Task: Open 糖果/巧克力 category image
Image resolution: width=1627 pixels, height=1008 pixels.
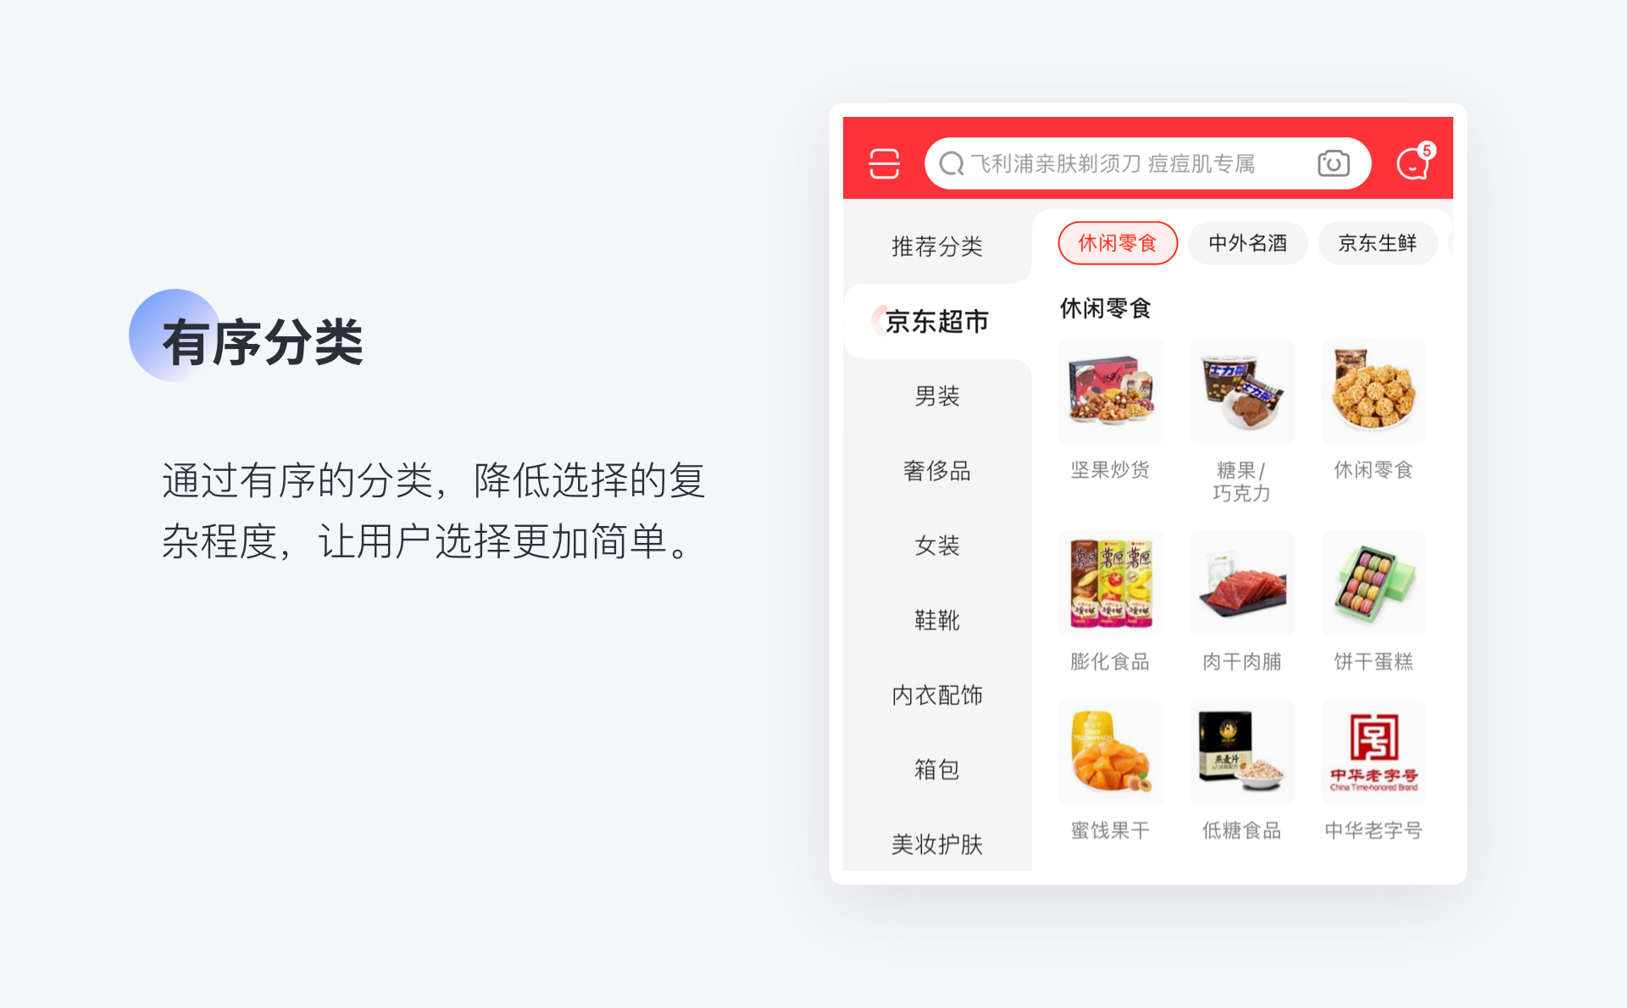Action: coord(1242,391)
